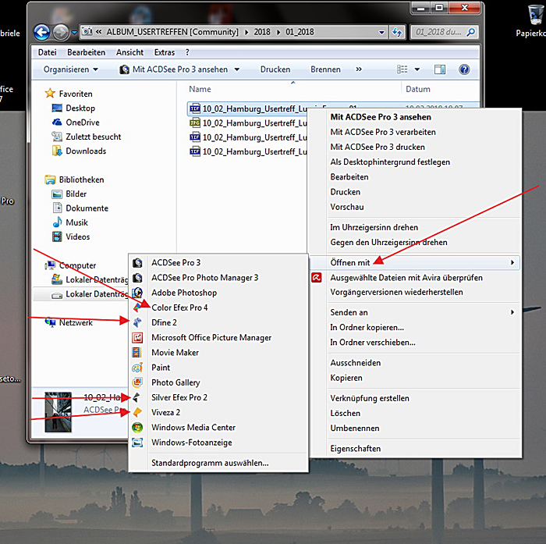546x544 pixels.
Task: Click the ACDSee Pro Photo Manager 3 icon
Action: tap(137, 278)
